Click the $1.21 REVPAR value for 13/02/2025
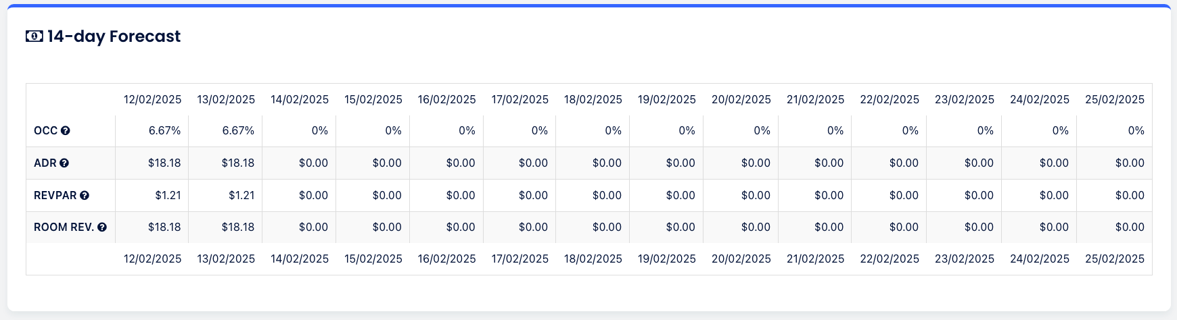Viewport: 1177px width, 320px height. (241, 196)
